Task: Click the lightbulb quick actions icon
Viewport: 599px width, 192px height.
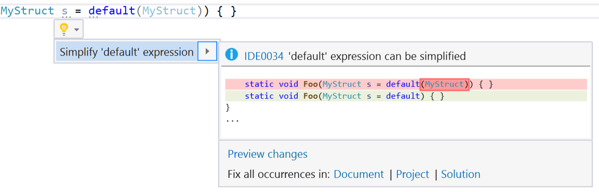Action: tap(64, 29)
